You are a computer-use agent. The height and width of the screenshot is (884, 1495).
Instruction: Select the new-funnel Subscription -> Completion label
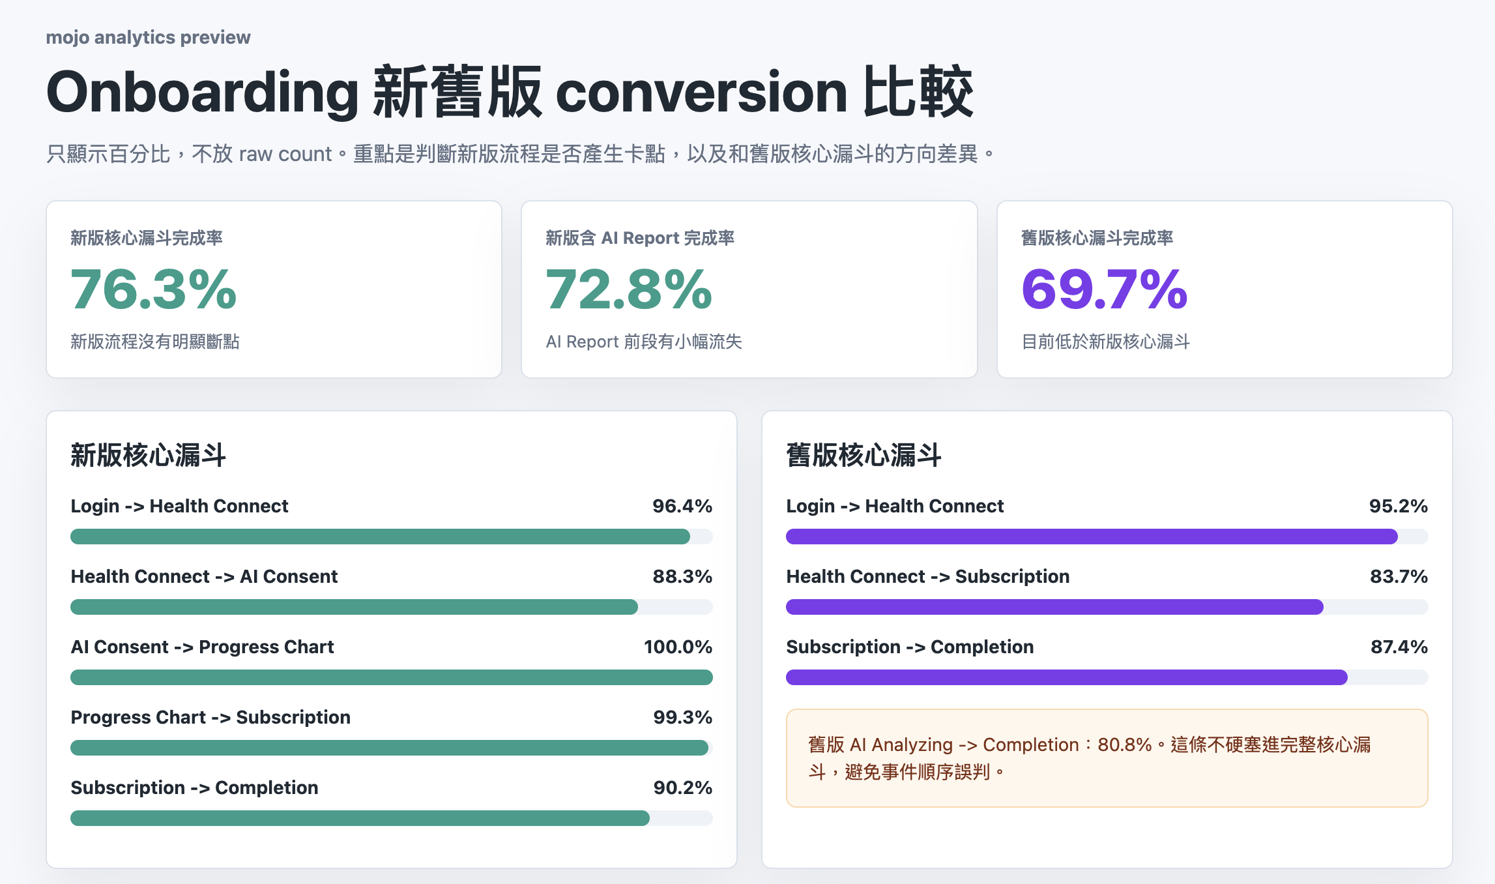tap(194, 788)
